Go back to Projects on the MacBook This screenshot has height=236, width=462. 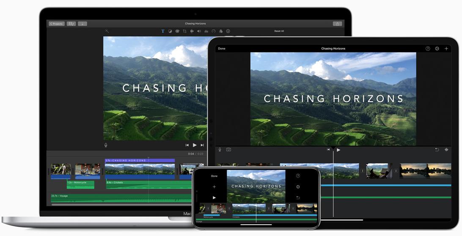click(x=57, y=24)
